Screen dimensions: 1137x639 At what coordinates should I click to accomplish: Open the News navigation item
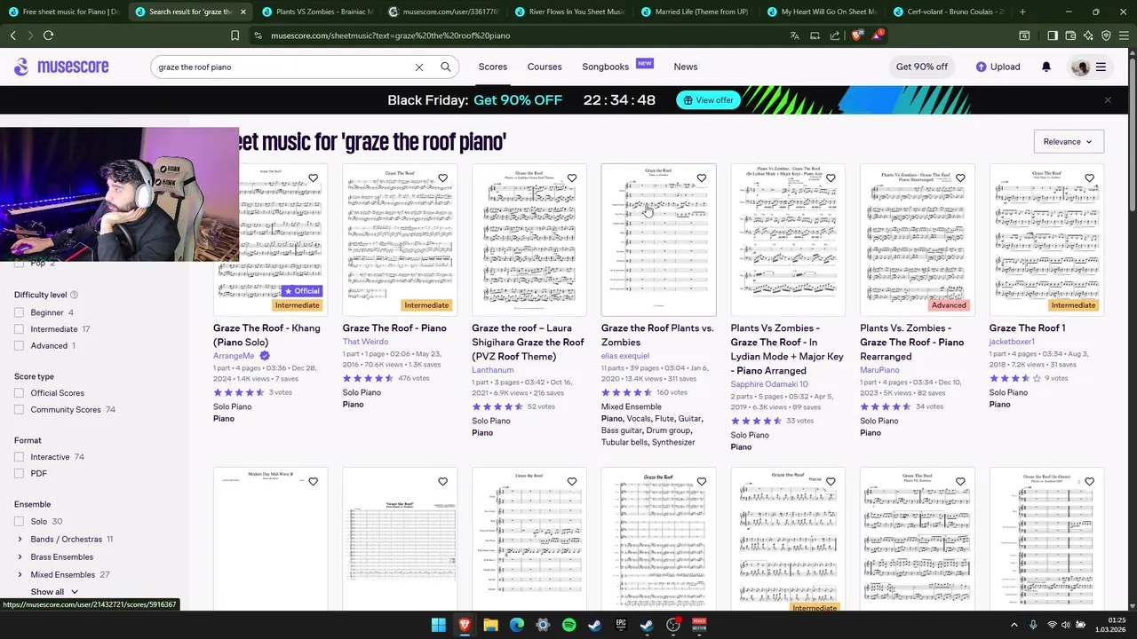pos(686,67)
